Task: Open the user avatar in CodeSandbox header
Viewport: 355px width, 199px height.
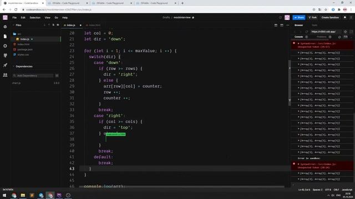Action: point(287,17)
